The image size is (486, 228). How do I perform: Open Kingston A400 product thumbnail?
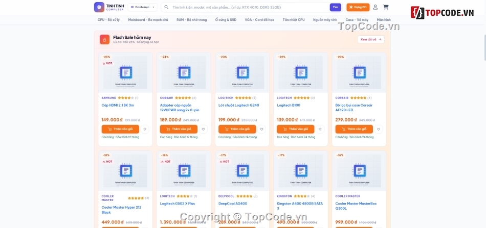pos(301,171)
